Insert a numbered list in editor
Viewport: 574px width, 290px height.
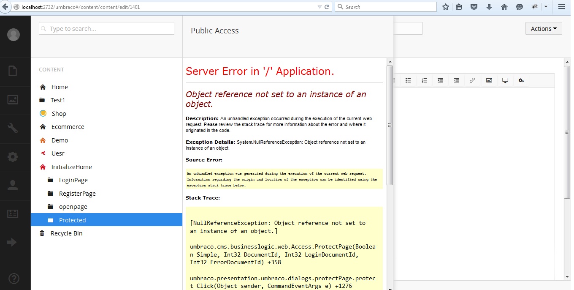point(424,80)
